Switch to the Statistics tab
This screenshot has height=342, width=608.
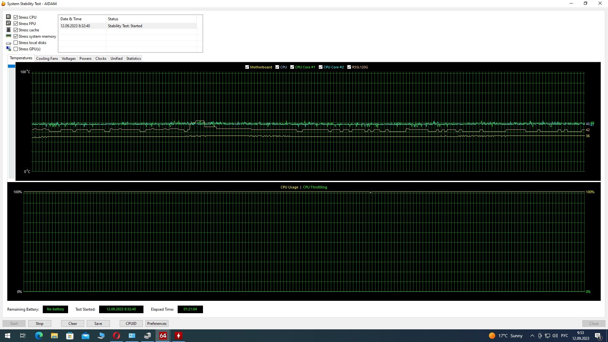[x=133, y=59]
